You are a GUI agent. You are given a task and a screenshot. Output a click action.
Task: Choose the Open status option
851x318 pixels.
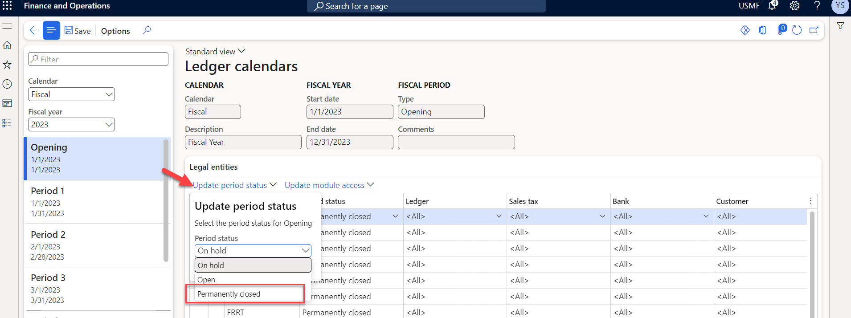pos(206,280)
